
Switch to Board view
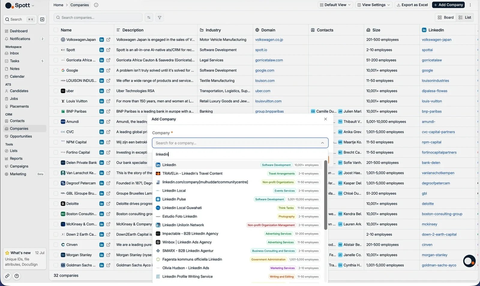click(445, 18)
